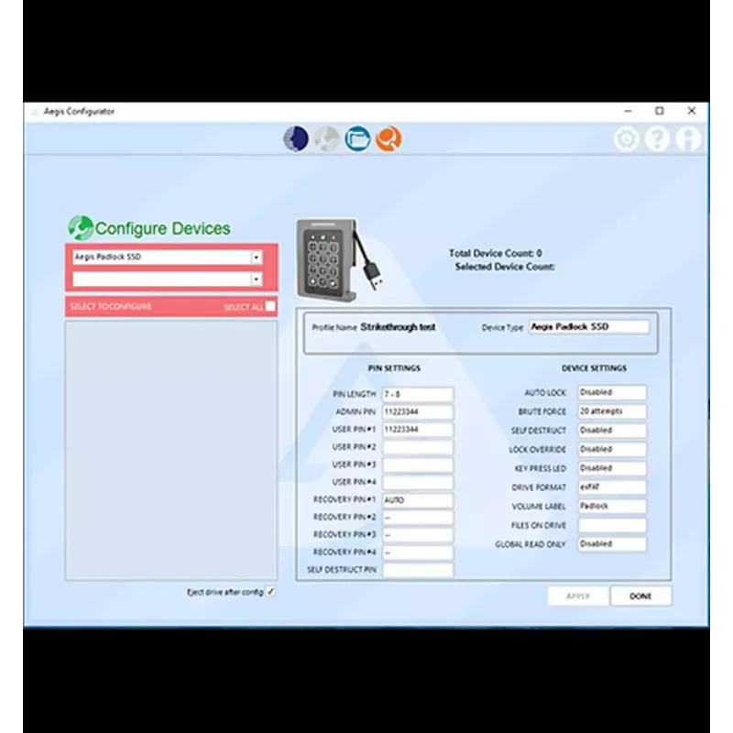Click the Lock Override field
This screenshot has width=733, height=733.
(612, 449)
